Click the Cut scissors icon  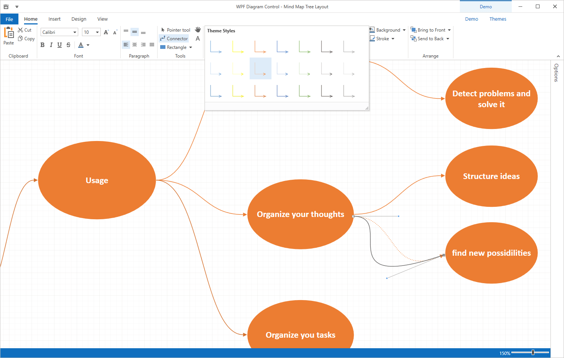(21, 30)
